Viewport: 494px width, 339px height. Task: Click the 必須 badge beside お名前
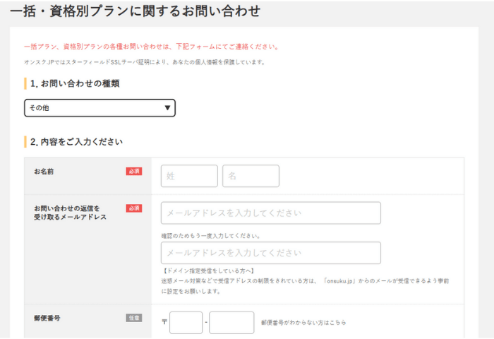pyautogui.click(x=134, y=171)
